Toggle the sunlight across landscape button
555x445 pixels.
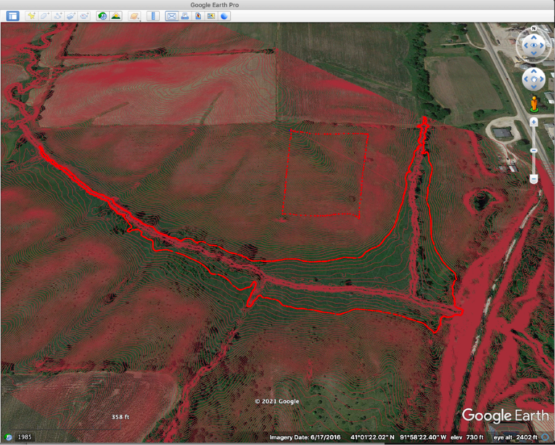point(116,16)
